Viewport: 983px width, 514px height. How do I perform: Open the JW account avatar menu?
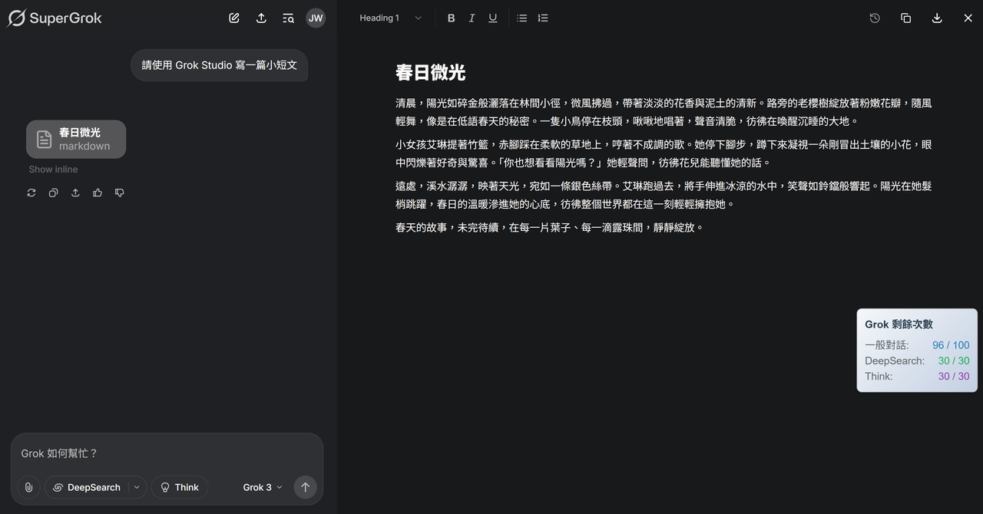coord(316,18)
